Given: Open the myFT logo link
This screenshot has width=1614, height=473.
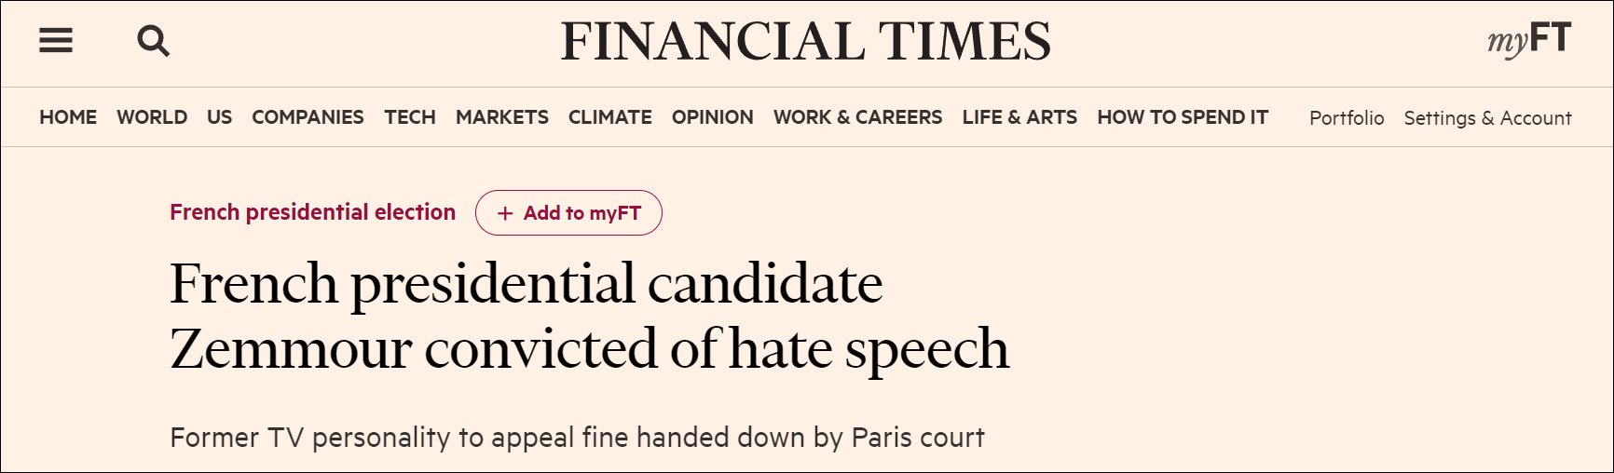Looking at the screenshot, I should 1528,40.
